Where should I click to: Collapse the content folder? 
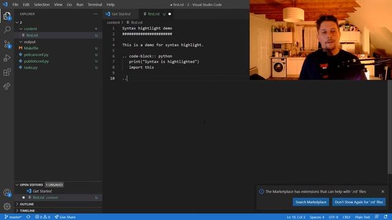21,29
